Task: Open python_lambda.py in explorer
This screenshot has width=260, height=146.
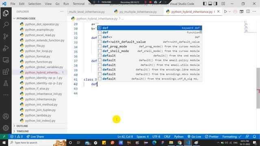Action: click(x=40, y=115)
